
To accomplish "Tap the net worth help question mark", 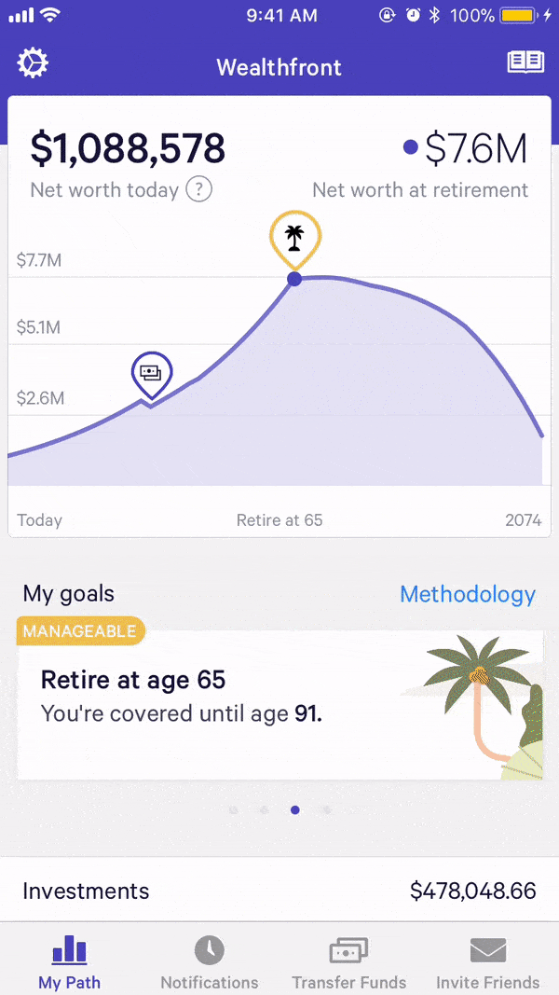I will tap(198, 189).
